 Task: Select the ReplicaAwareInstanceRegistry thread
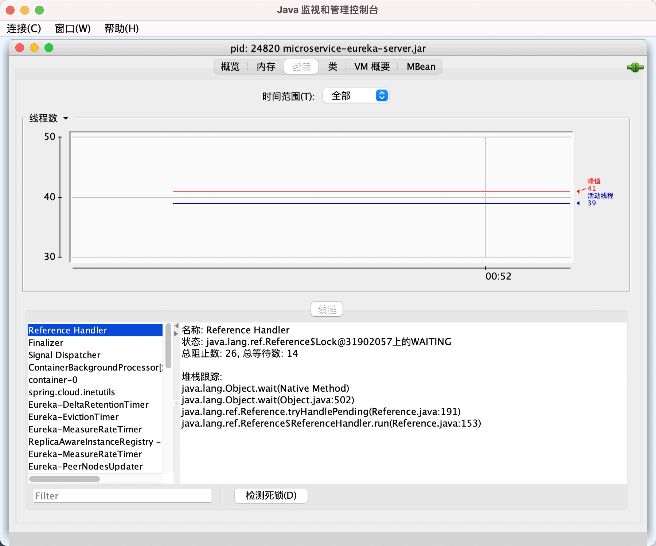point(95,442)
